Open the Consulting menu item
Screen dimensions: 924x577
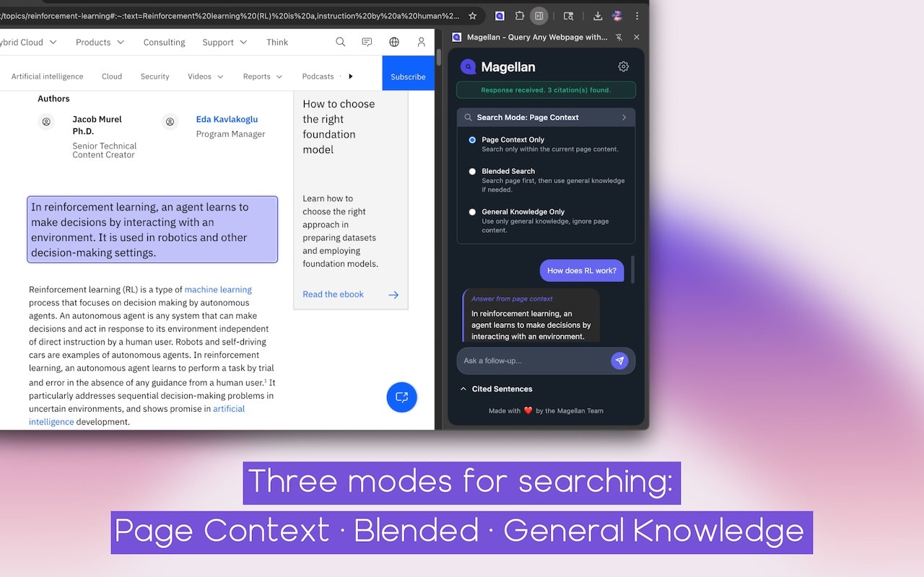pos(164,42)
